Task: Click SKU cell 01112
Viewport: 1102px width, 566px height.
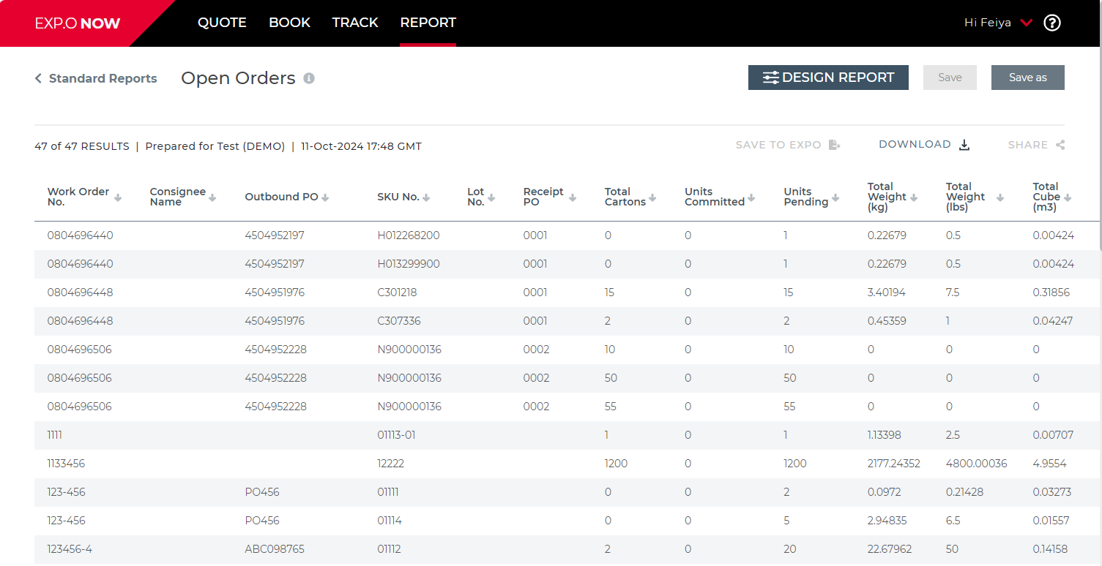Action: (x=390, y=549)
